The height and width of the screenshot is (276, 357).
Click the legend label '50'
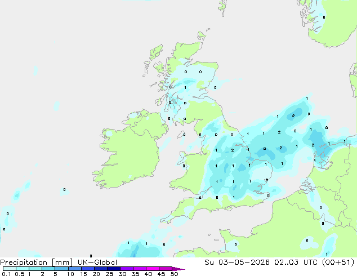point(174,274)
